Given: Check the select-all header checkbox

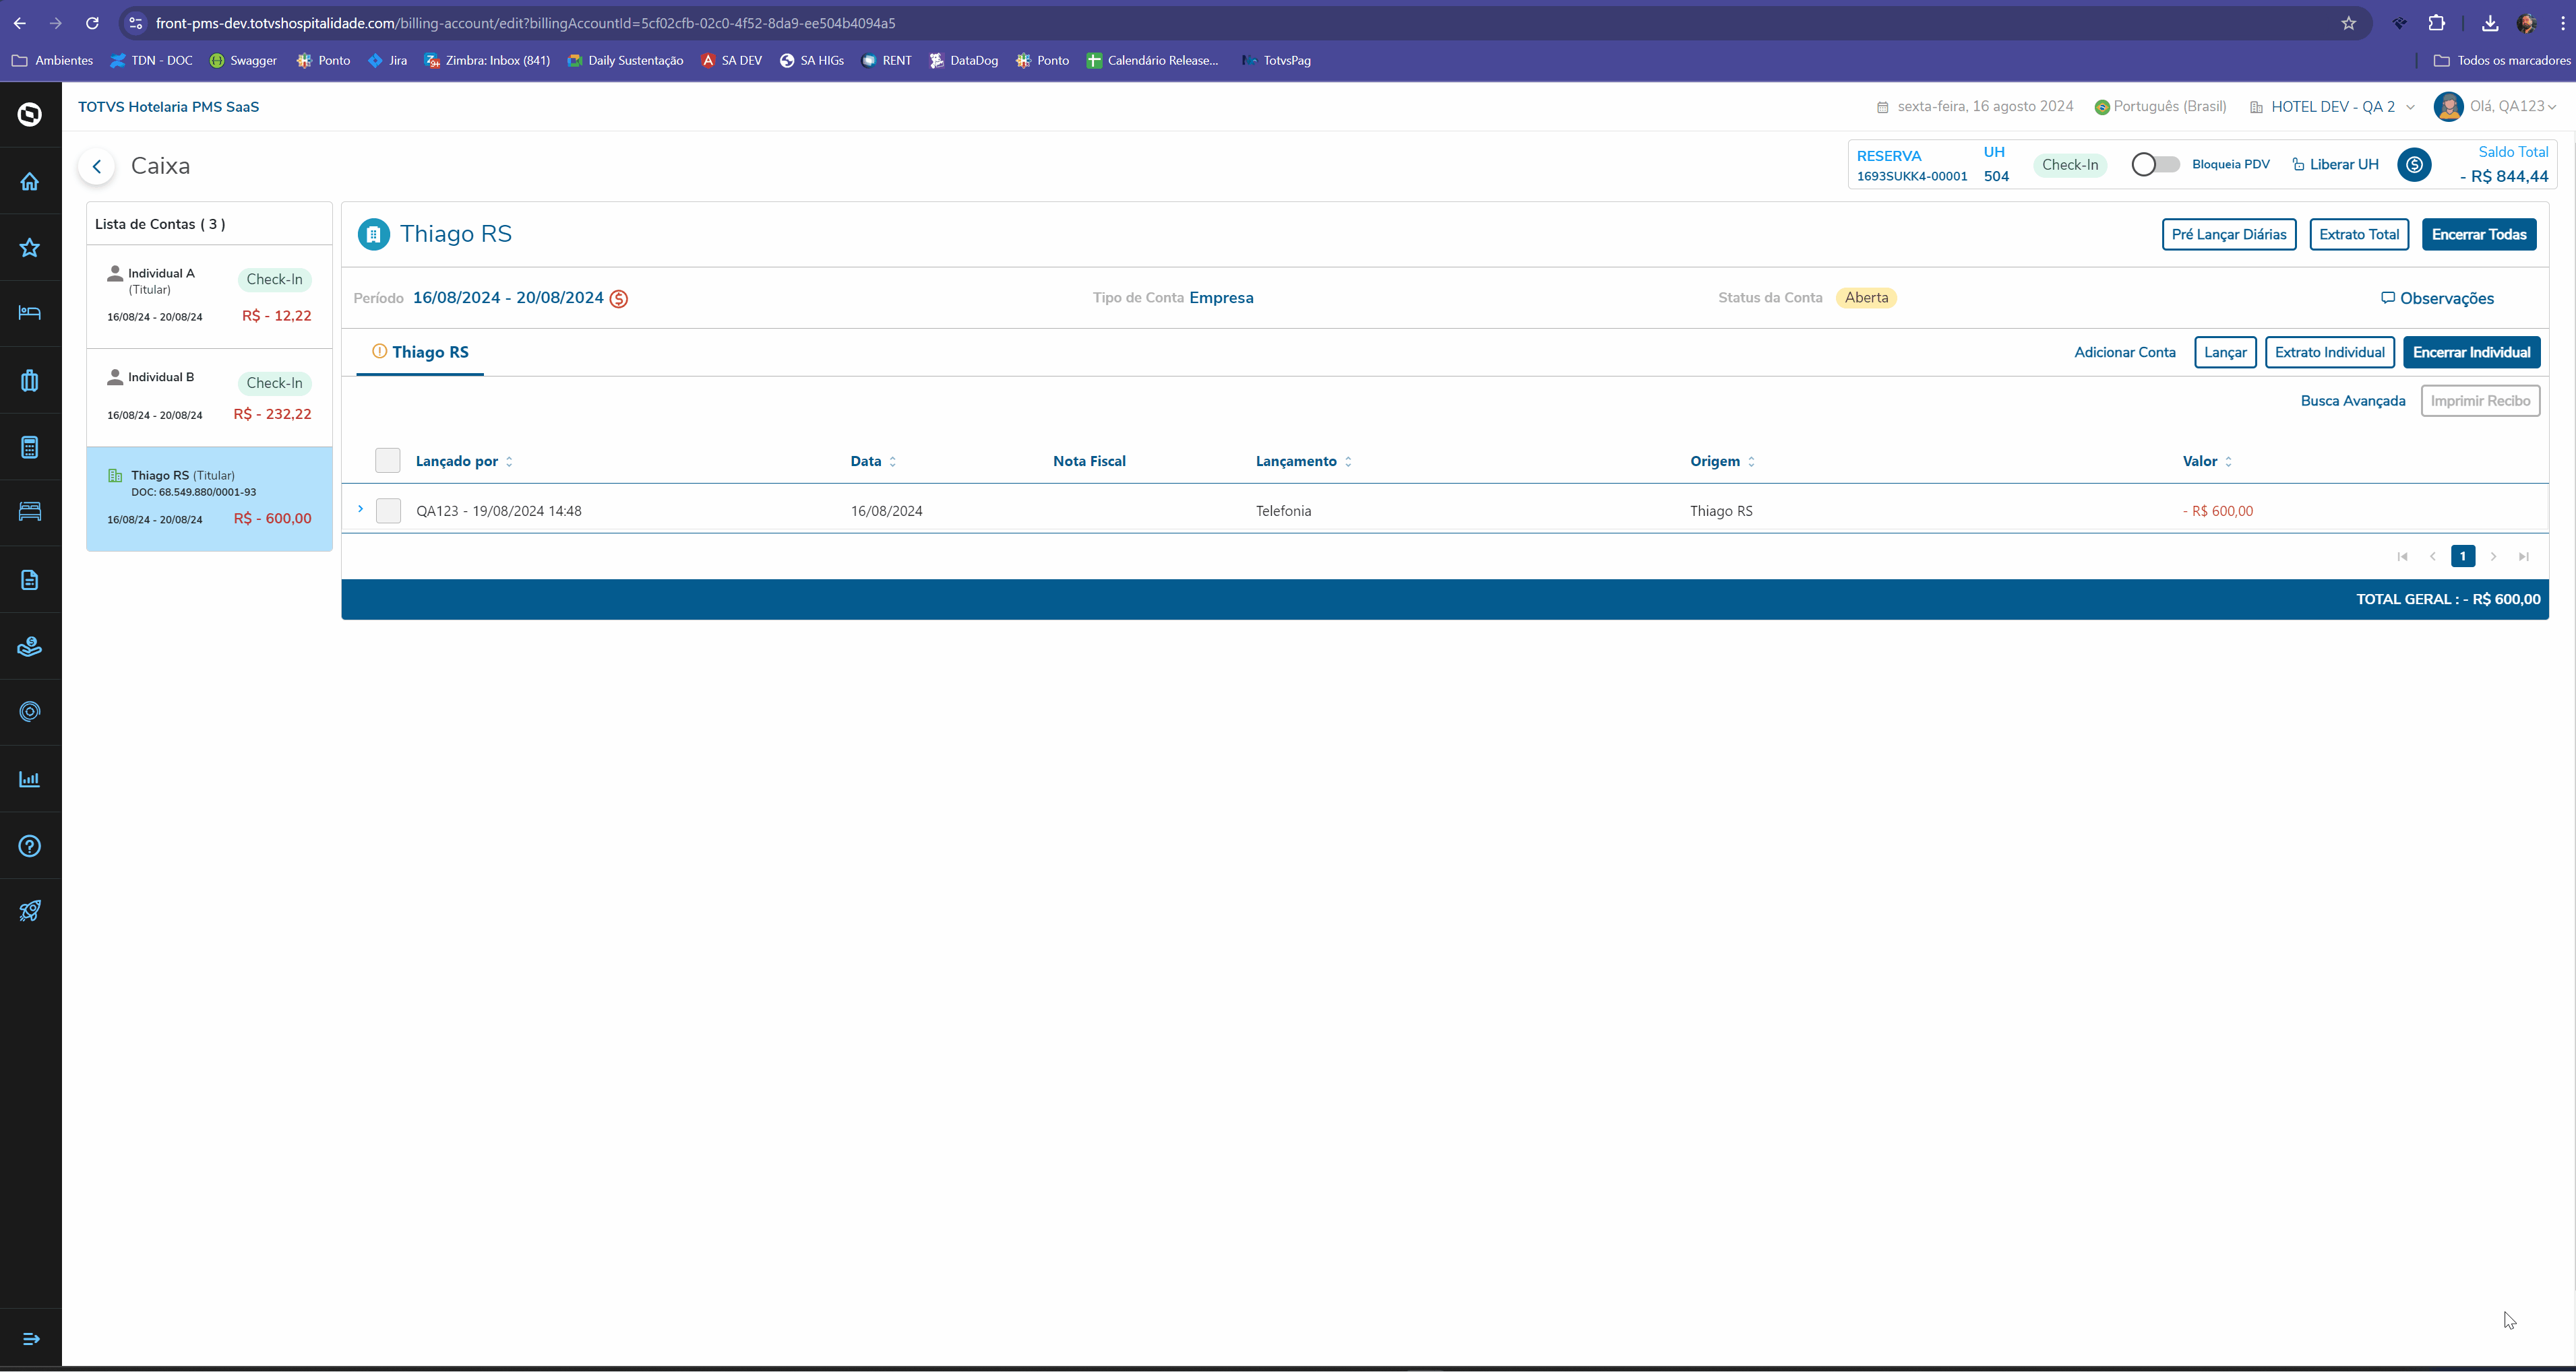Looking at the screenshot, I should pyautogui.click(x=387, y=461).
